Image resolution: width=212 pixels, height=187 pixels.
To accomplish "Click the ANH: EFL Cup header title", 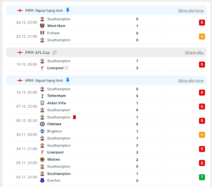I will point(37,53).
